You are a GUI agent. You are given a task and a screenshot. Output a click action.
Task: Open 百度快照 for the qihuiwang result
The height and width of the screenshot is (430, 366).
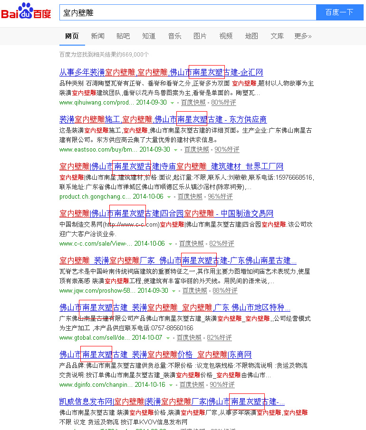click(193, 103)
